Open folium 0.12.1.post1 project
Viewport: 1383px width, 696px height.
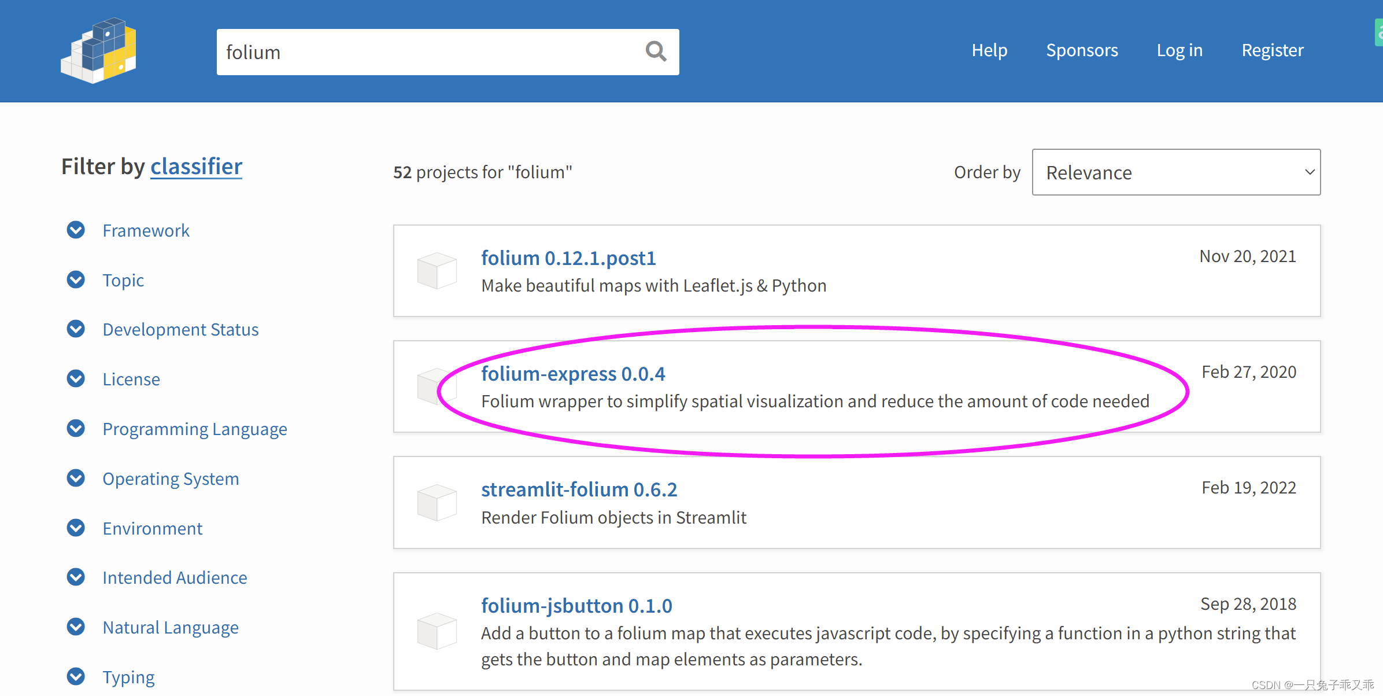coord(568,258)
